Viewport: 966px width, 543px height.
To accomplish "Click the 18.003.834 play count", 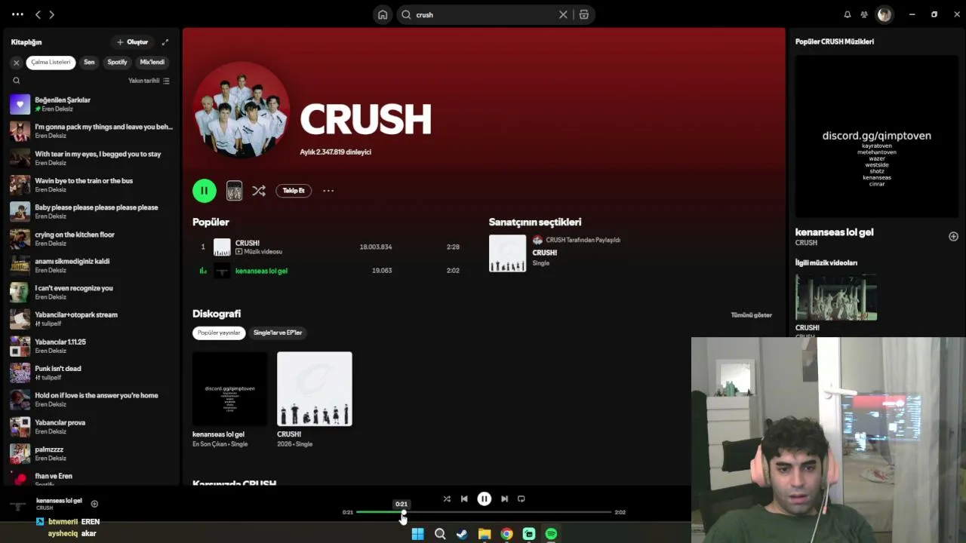I will 376,247.
